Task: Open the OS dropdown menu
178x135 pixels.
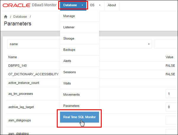Action: (x=95, y=5)
